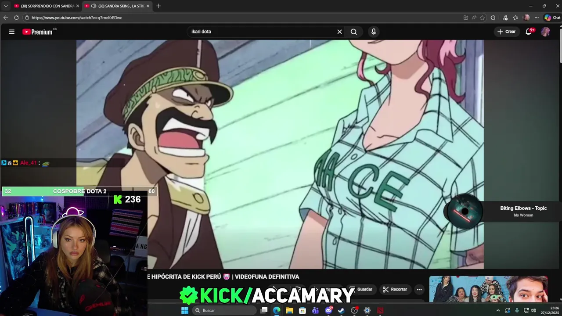Open Microsoft Edge from the taskbar

click(x=277, y=310)
